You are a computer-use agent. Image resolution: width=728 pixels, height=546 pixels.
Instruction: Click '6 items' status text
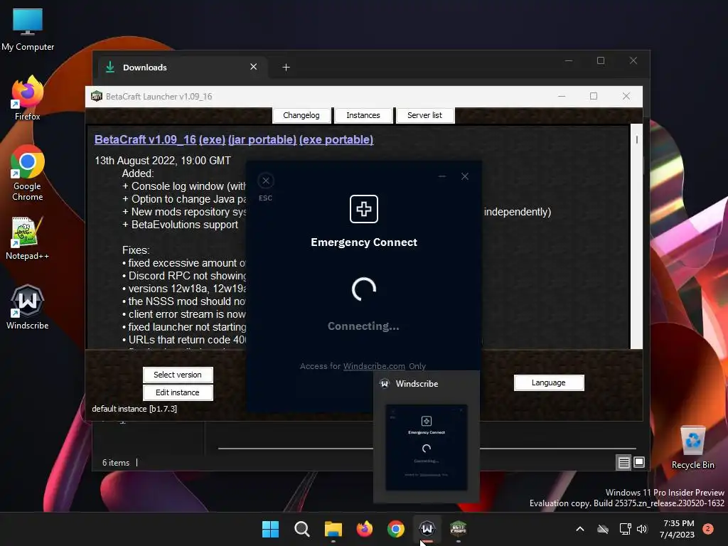116,462
